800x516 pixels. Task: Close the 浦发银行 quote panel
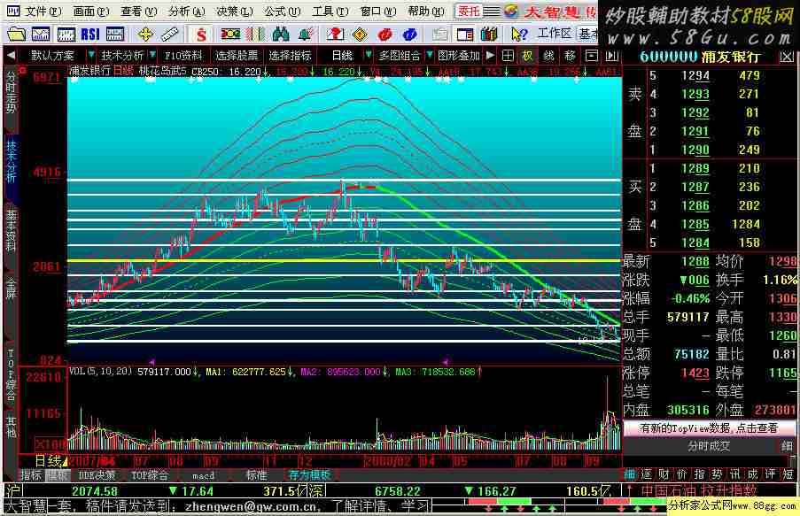[787, 58]
